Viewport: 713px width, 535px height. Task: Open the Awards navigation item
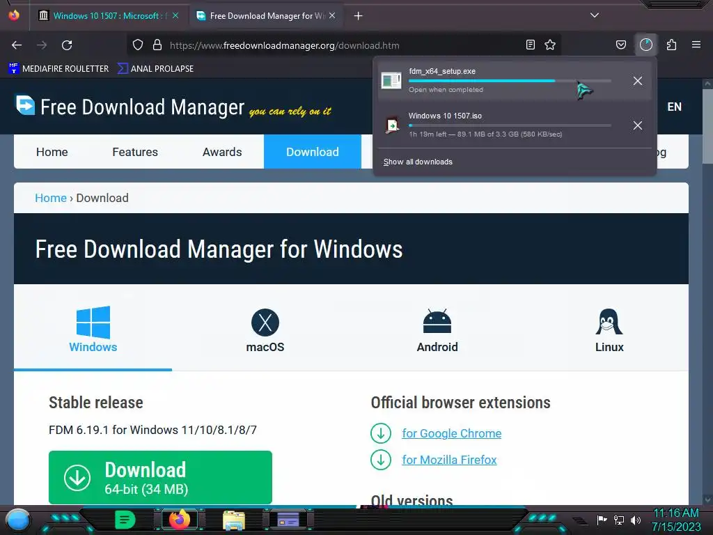(222, 152)
